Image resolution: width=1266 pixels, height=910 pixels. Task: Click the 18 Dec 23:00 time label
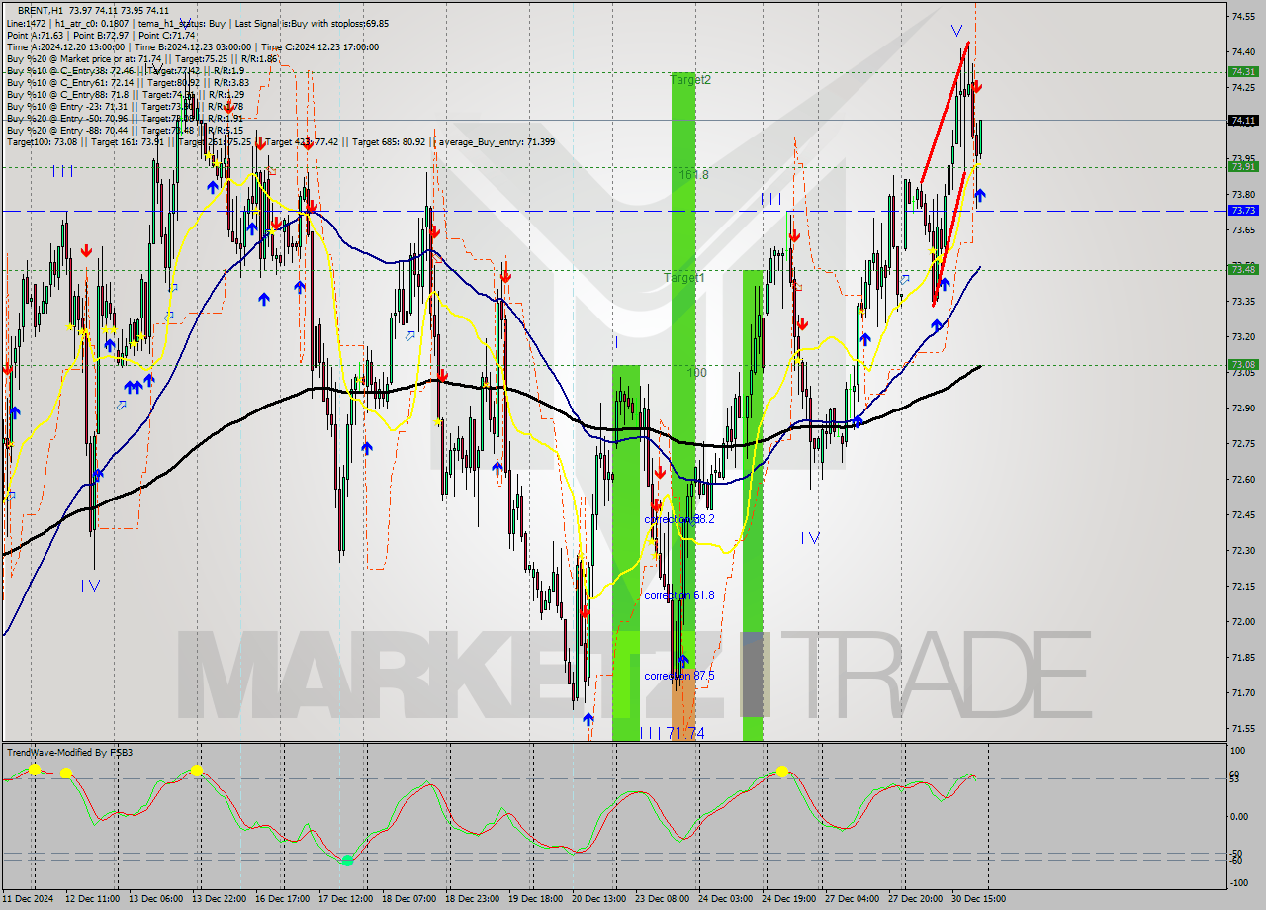pos(473,899)
